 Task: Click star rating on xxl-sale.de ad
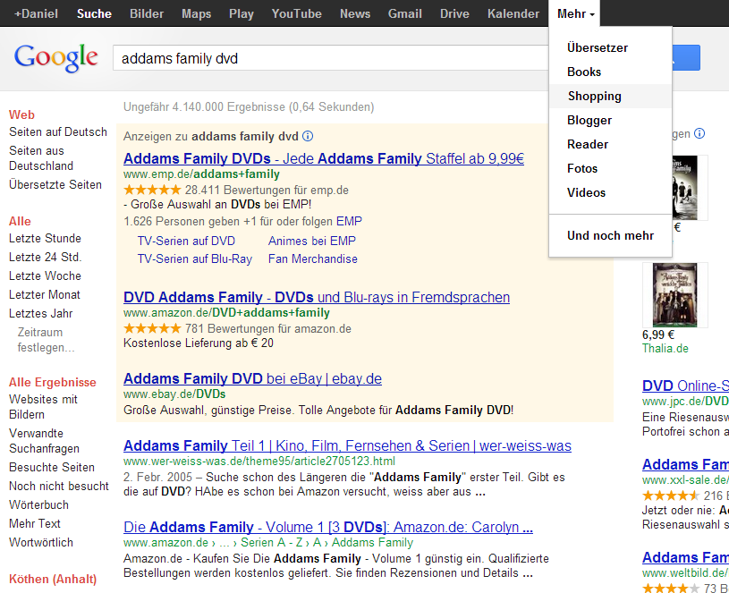click(x=671, y=496)
